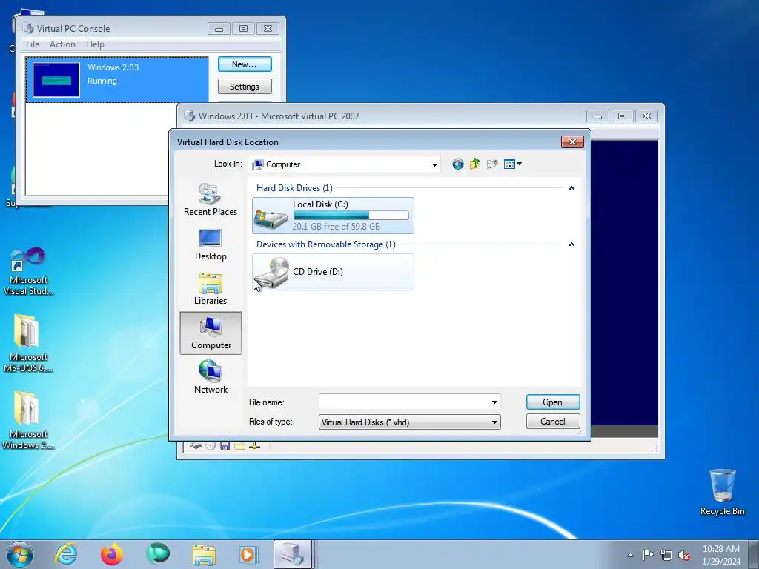Screen dimensions: 759x569
Task: Open File menu in Virtual PC Console
Action: click(33, 44)
